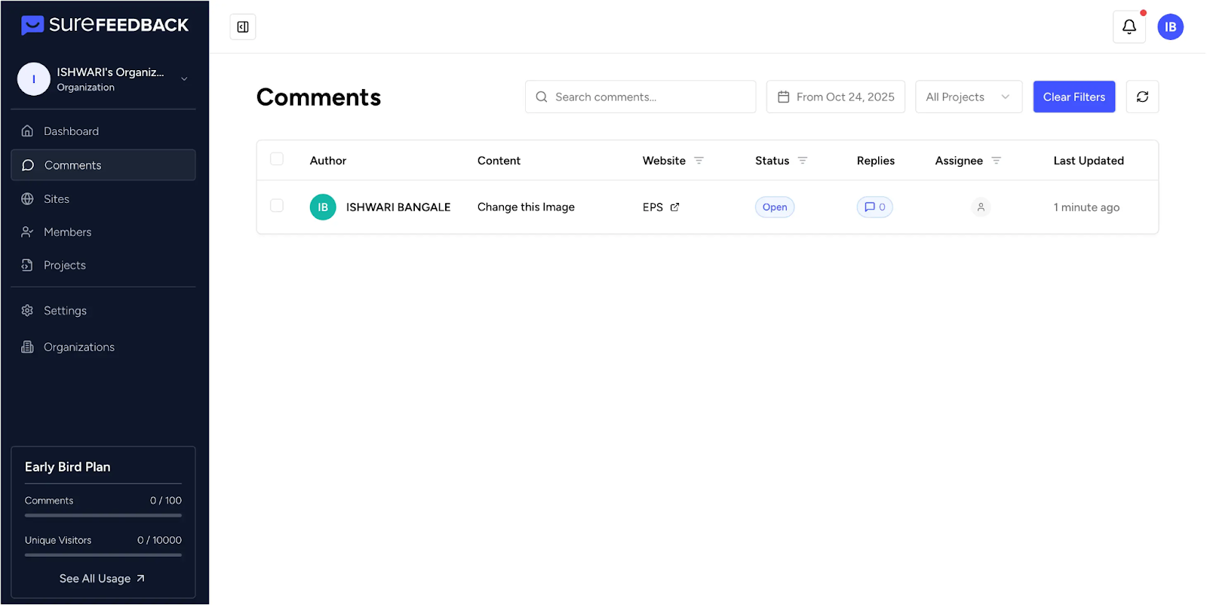Click the unassigned assignee person icon

tap(981, 207)
